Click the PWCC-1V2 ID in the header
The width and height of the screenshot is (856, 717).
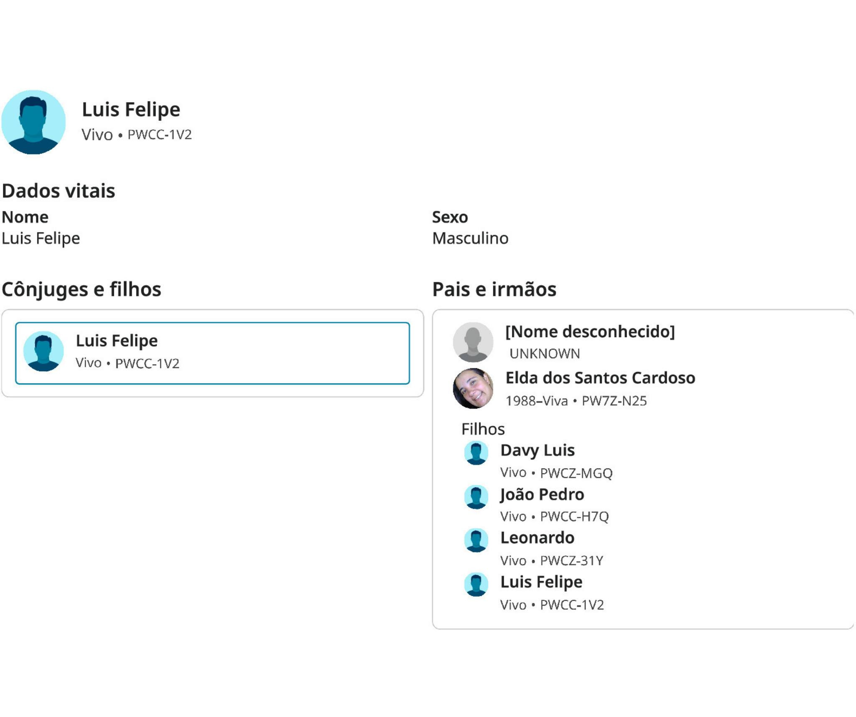[159, 135]
